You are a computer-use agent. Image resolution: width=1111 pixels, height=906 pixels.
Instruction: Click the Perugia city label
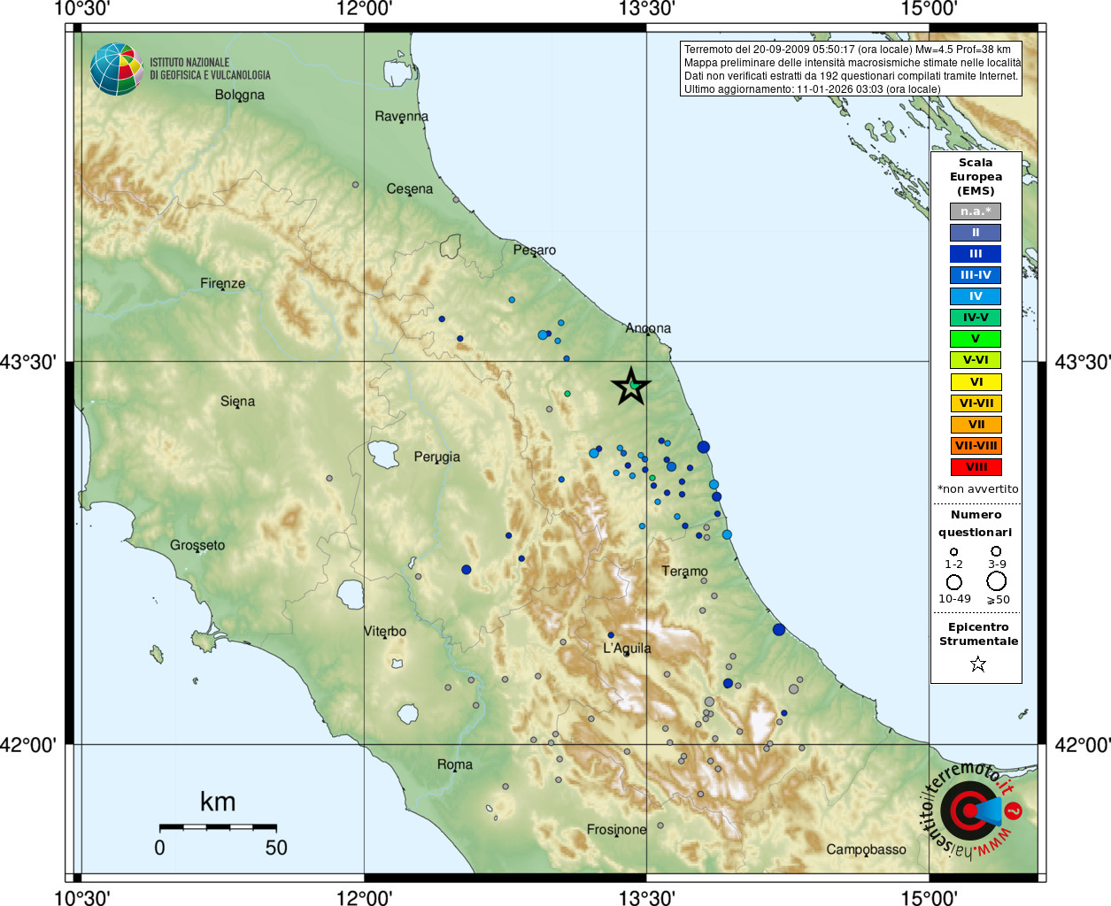437,457
